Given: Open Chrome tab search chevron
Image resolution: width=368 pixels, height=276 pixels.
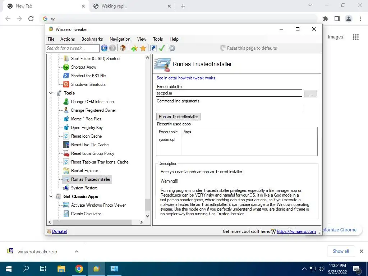Looking at the screenshot, I should click(310, 5).
